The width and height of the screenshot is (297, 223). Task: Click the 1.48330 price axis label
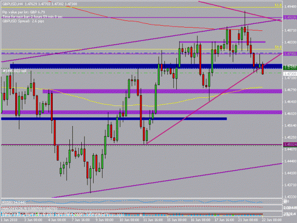(x=290, y=42)
